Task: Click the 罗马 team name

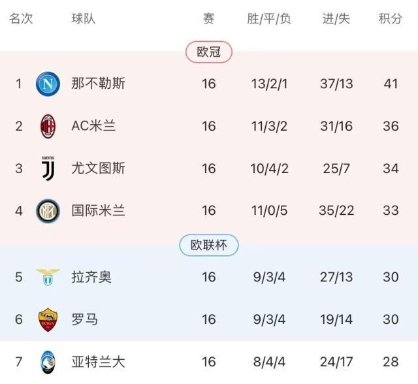Action: point(85,319)
